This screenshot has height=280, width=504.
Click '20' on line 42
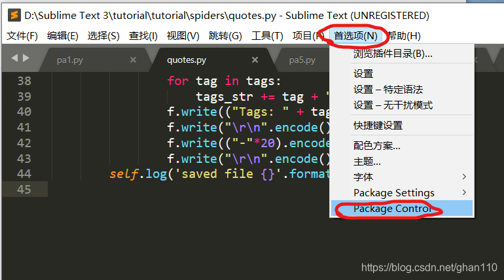(x=268, y=143)
